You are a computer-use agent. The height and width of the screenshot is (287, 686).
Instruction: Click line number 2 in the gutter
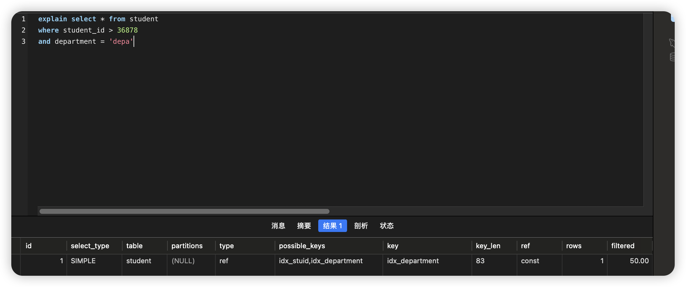(x=24, y=30)
